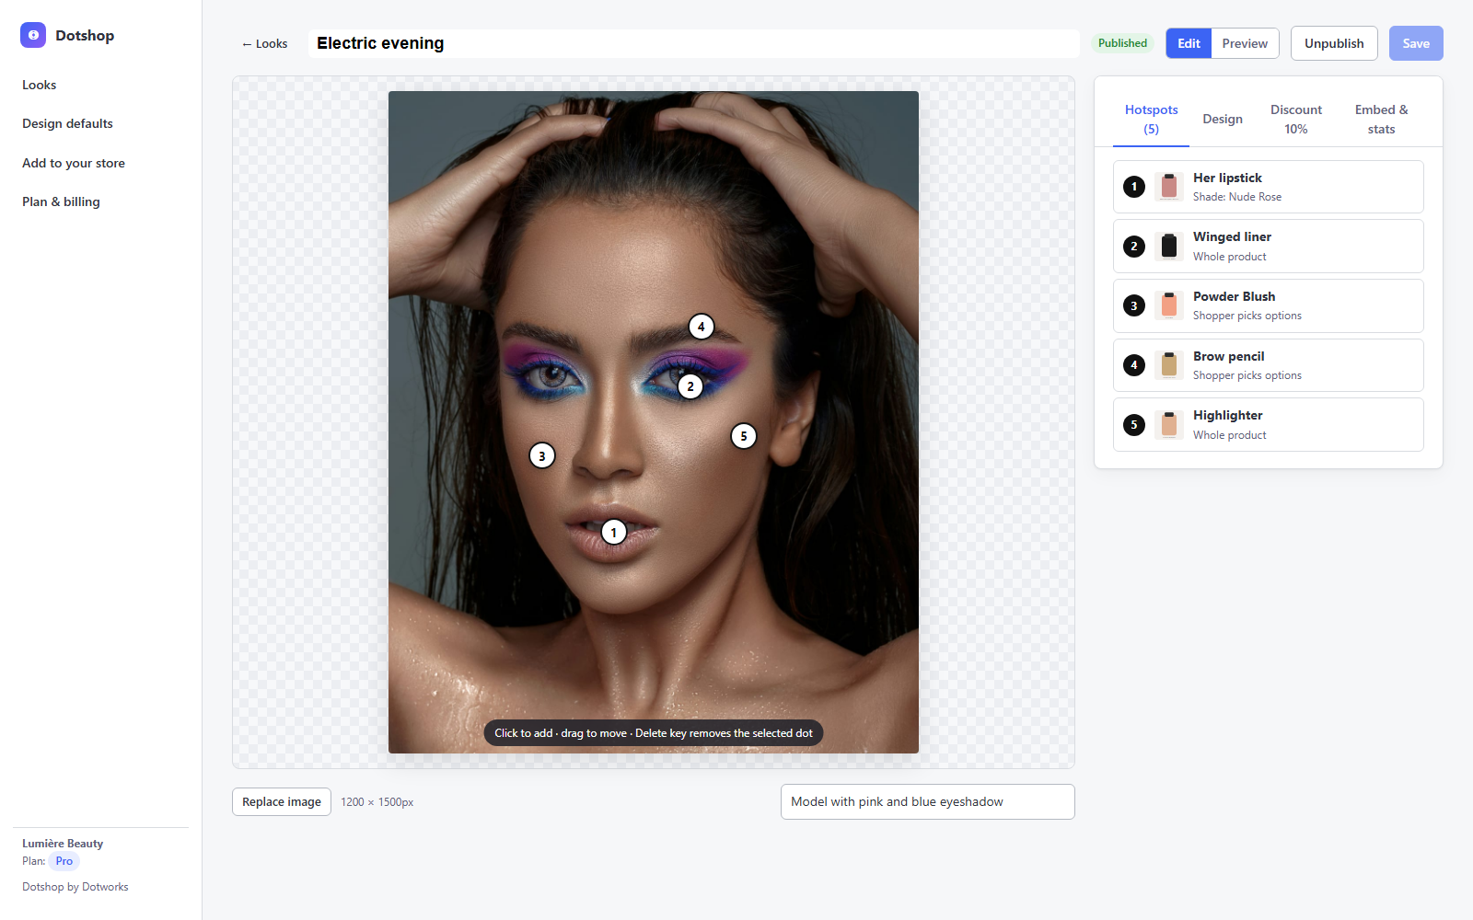Select hotspot dot 2 on the eye
The image size is (1473, 920).
click(x=690, y=386)
